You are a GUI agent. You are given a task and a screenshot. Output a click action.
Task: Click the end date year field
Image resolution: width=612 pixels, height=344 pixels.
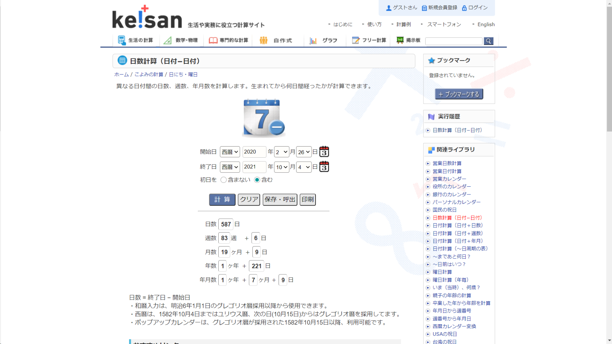click(x=254, y=167)
